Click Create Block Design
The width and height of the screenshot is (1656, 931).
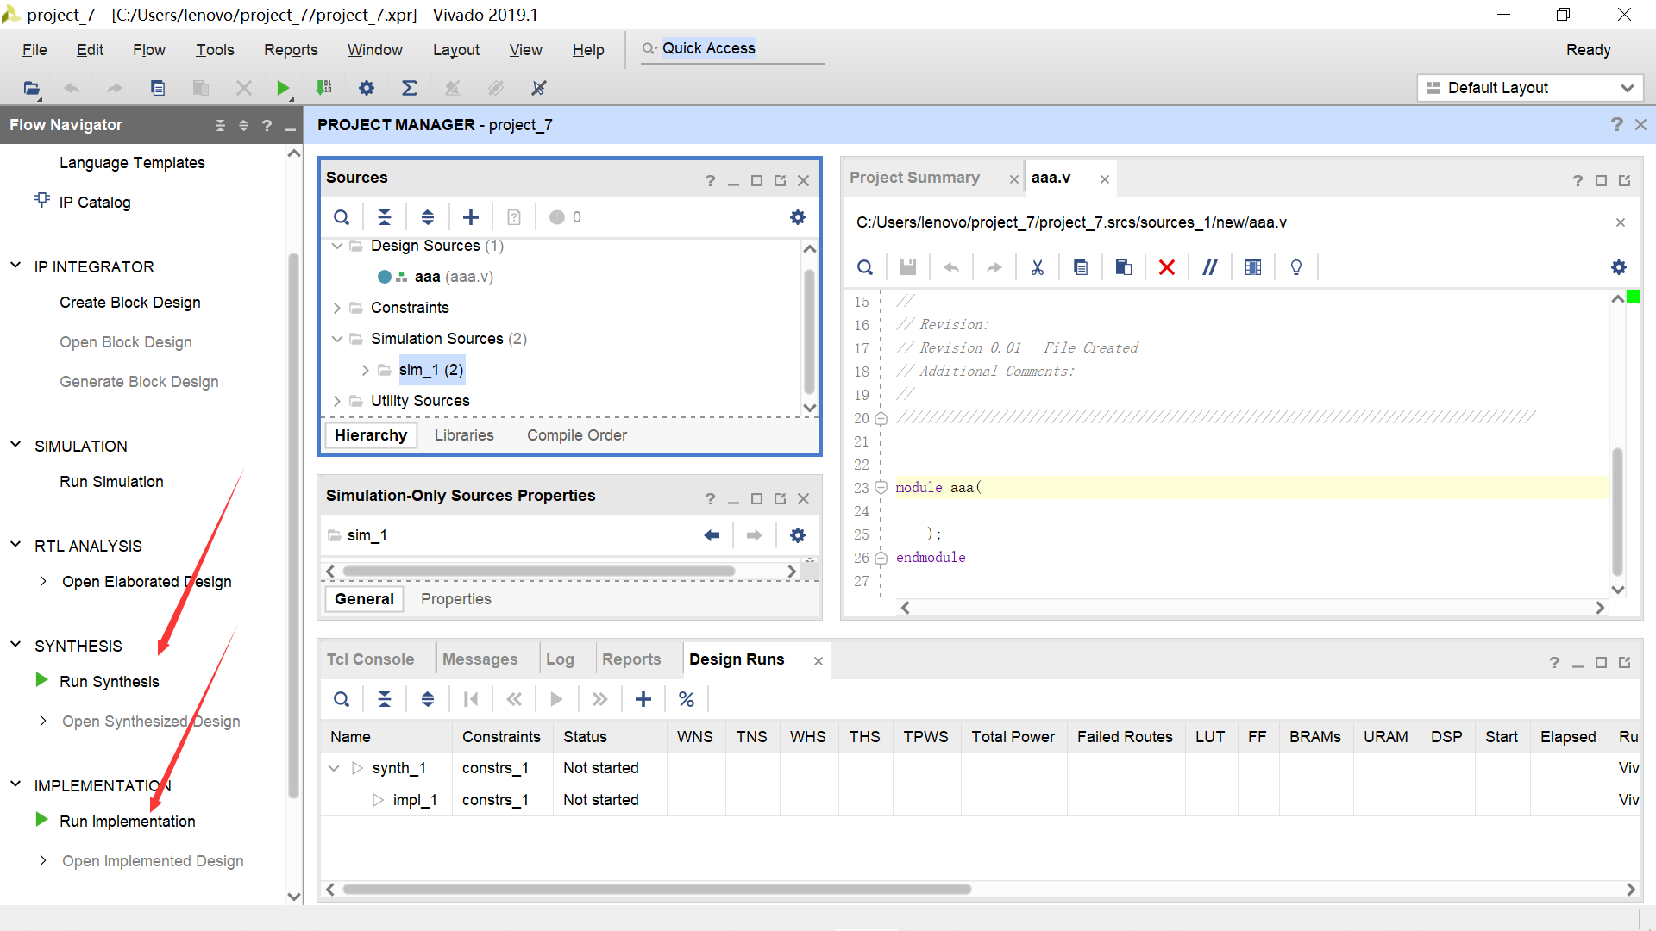point(130,303)
